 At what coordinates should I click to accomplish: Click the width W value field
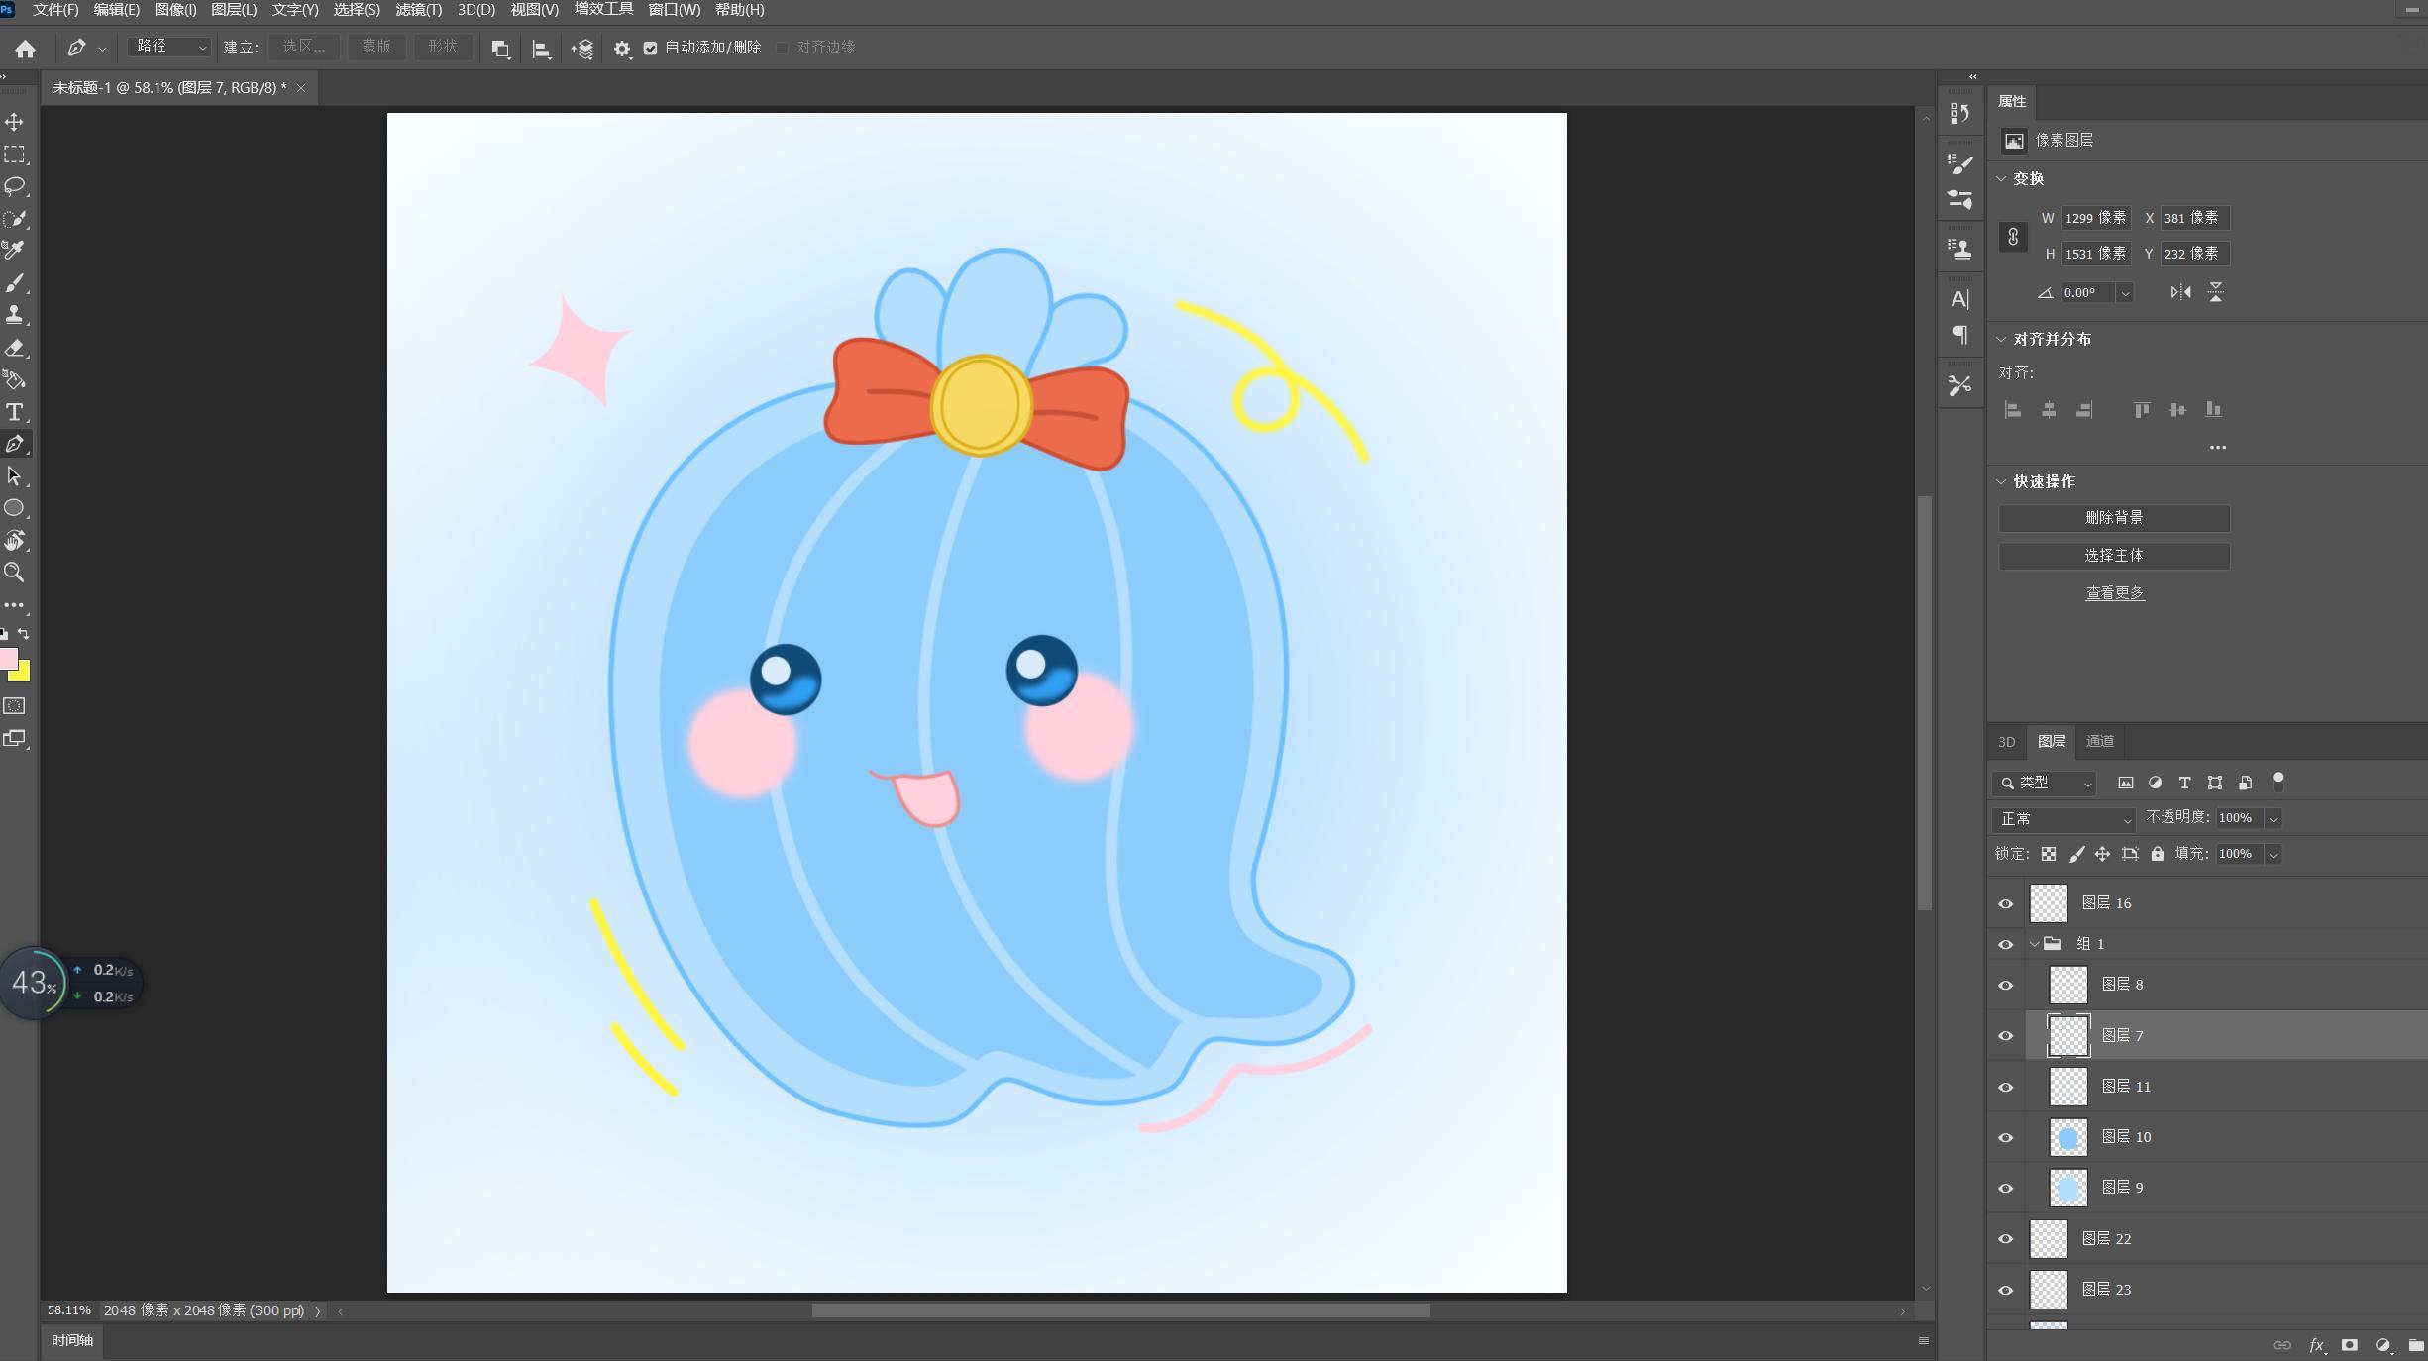[2096, 218]
